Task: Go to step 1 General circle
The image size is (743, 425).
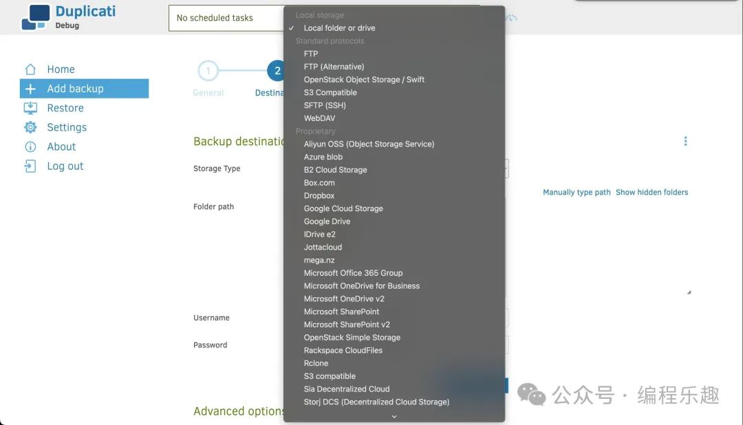Action: click(x=208, y=71)
